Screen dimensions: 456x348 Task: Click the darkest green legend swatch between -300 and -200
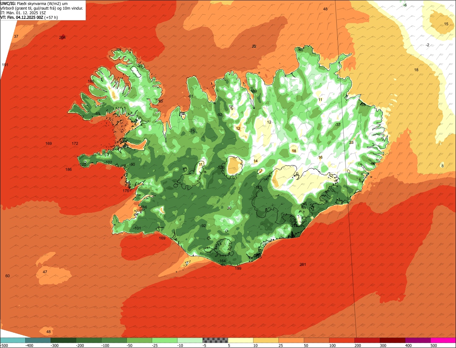coord(63,340)
